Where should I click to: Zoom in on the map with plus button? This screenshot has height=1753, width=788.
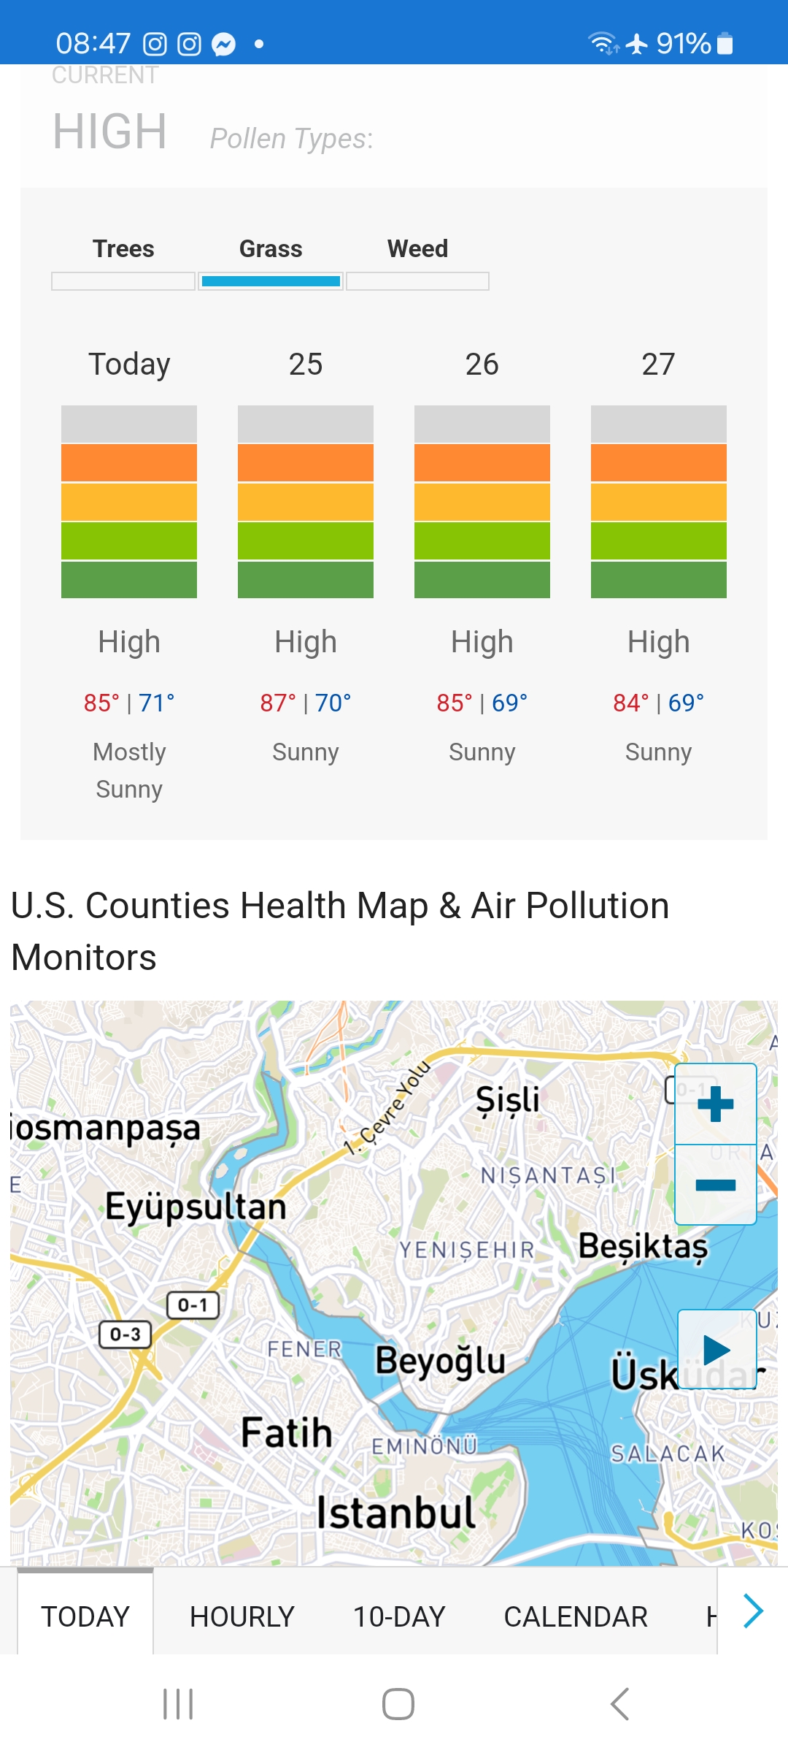pyautogui.click(x=715, y=1104)
